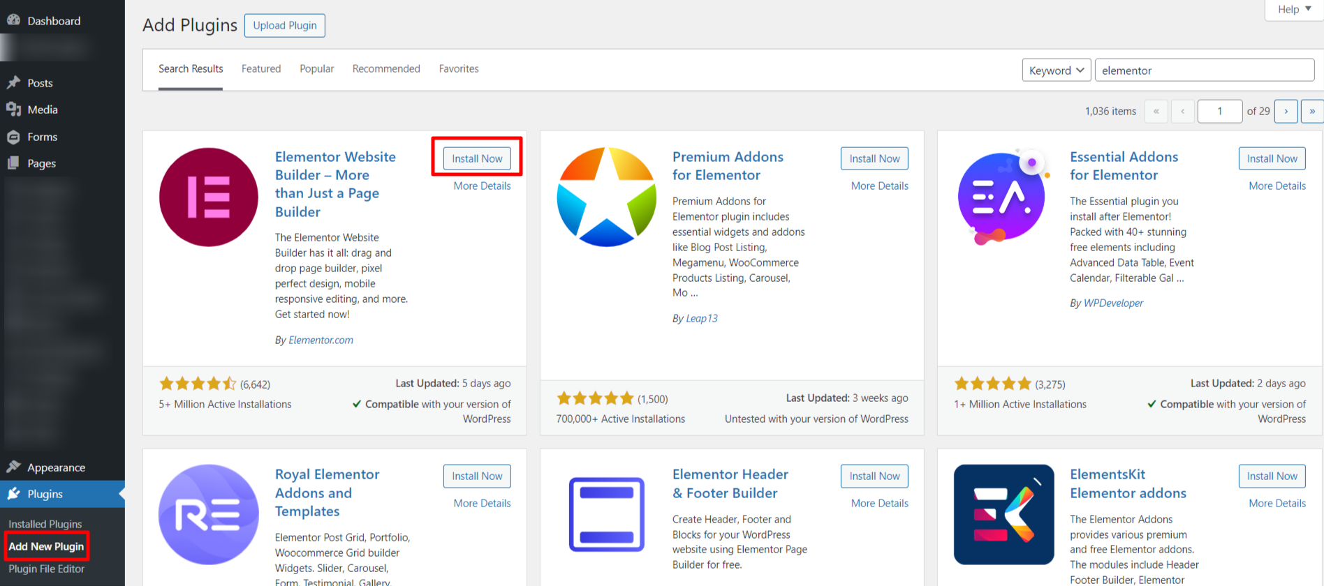The image size is (1324, 586).
Task: Click the Media sidebar icon
Action: (x=13, y=110)
